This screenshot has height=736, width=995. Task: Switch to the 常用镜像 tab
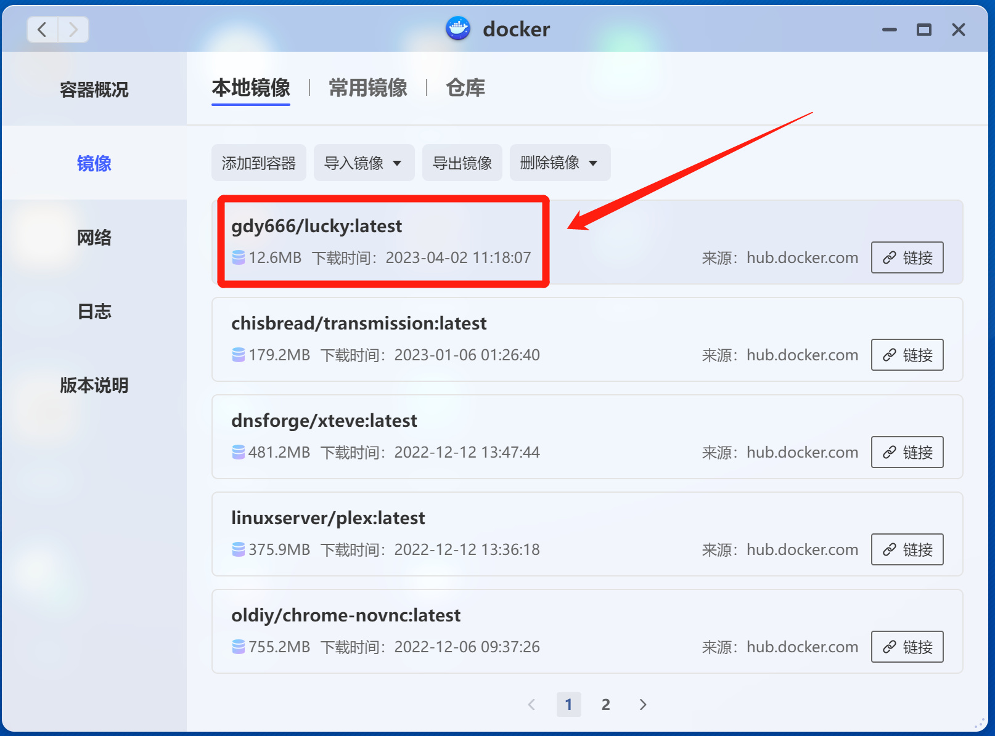pyautogui.click(x=368, y=88)
